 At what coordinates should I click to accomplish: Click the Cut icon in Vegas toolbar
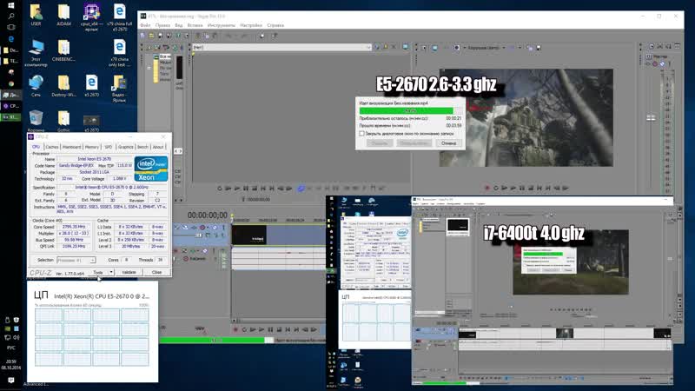[198, 36]
